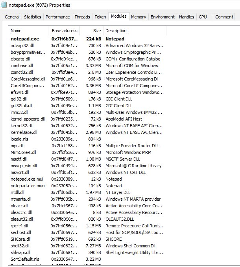The height and width of the screenshot is (267, 240).
Task: Select the SHCore.dll module
Action: [x=87, y=239]
